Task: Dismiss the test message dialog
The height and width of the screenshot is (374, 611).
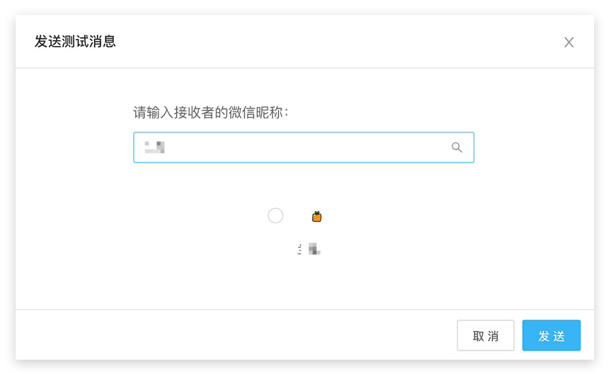Action: click(x=569, y=42)
